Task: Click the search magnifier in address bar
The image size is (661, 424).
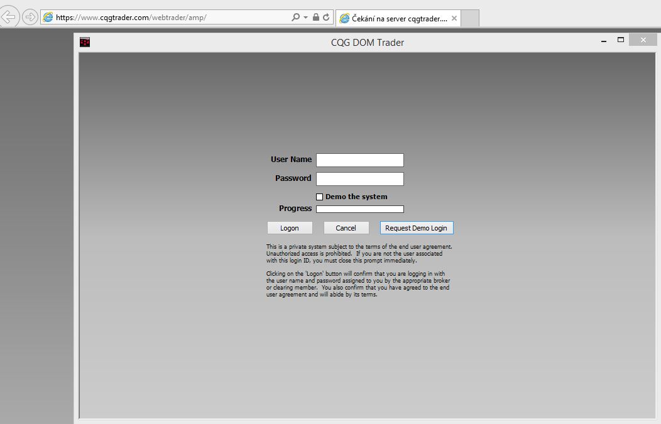Action: point(295,18)
